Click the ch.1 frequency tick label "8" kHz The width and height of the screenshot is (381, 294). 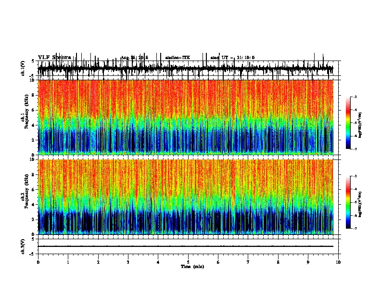(34, 95)
